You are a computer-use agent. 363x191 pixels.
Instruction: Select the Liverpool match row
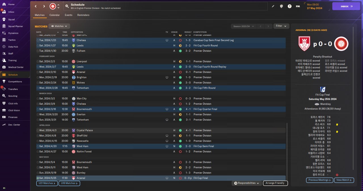[161, 62]
